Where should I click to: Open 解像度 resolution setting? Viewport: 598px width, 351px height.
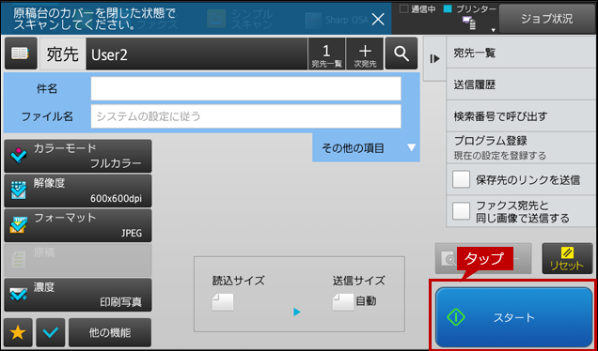click(78, 191)
